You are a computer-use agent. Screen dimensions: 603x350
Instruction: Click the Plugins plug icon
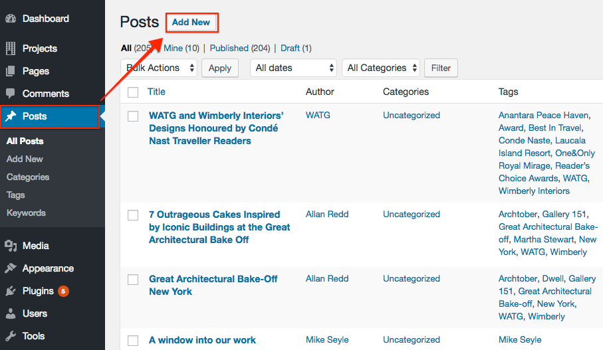pyautogui.click(x=11, y=291)
